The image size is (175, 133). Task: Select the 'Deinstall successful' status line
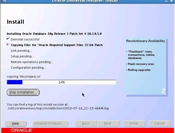[x=25, y=39]
